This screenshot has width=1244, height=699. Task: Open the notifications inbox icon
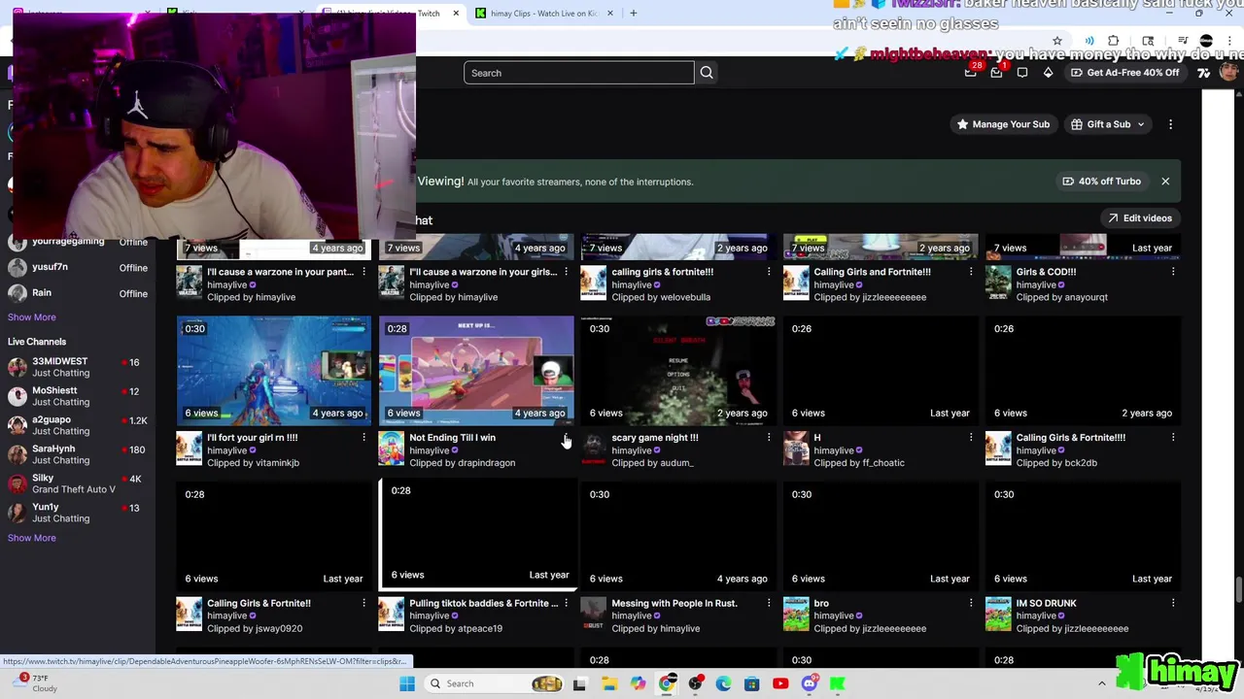[x=996, y=73]
